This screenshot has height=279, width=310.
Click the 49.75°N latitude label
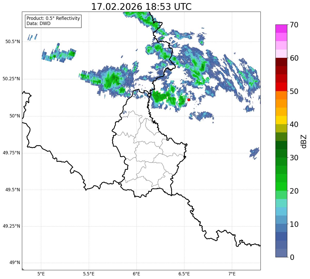point(11,153)
